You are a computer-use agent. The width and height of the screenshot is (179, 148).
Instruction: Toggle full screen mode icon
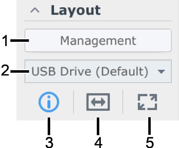click(147, 102)
